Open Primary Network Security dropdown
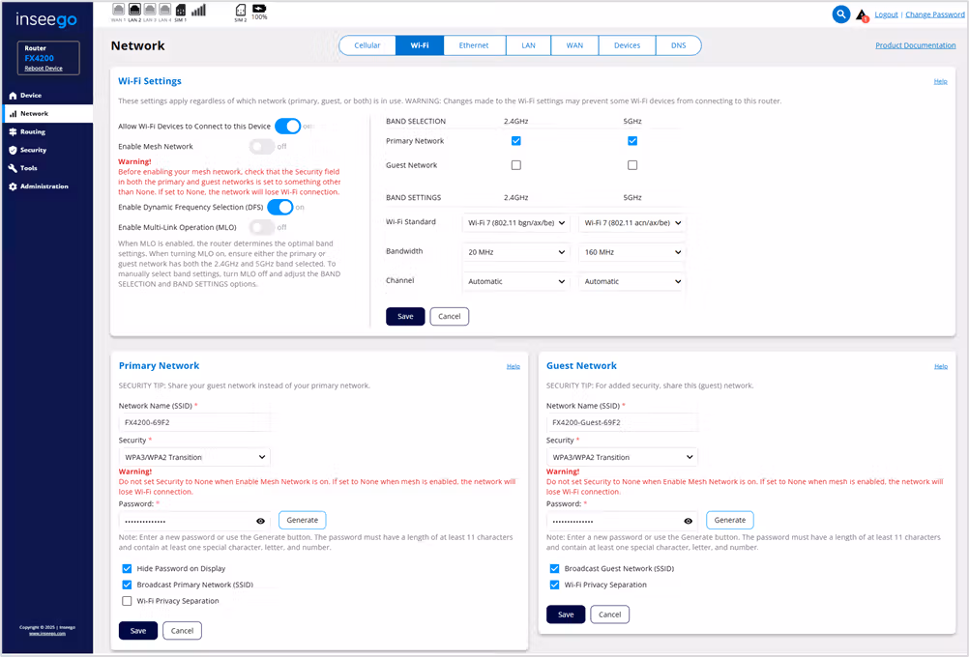Screen dimensions: 969x657 click(194, 457)
